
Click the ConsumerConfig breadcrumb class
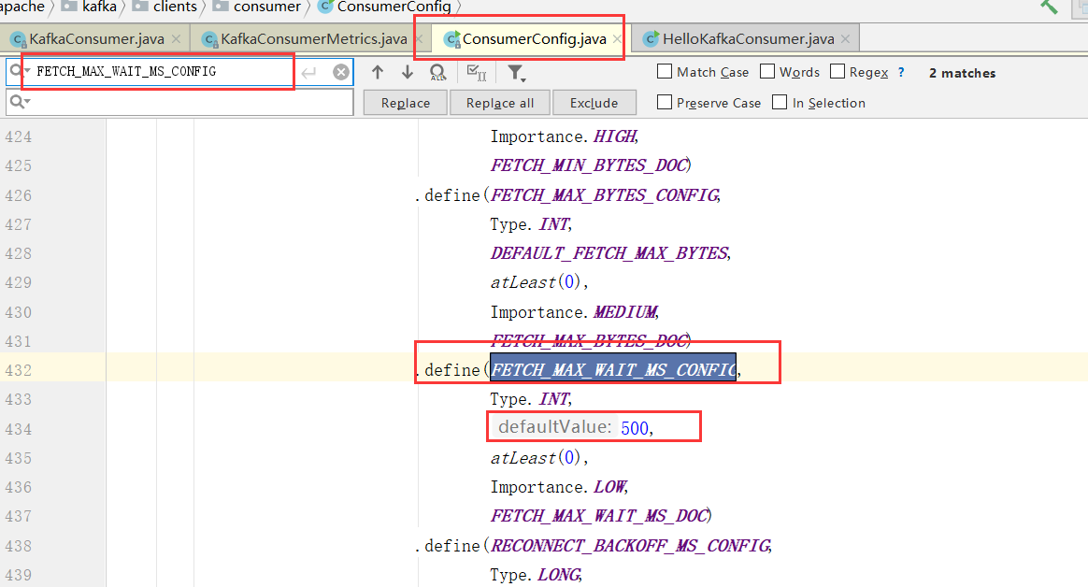(385, 7)
